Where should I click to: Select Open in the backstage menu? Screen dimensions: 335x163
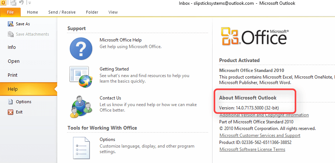click(14, 61)
